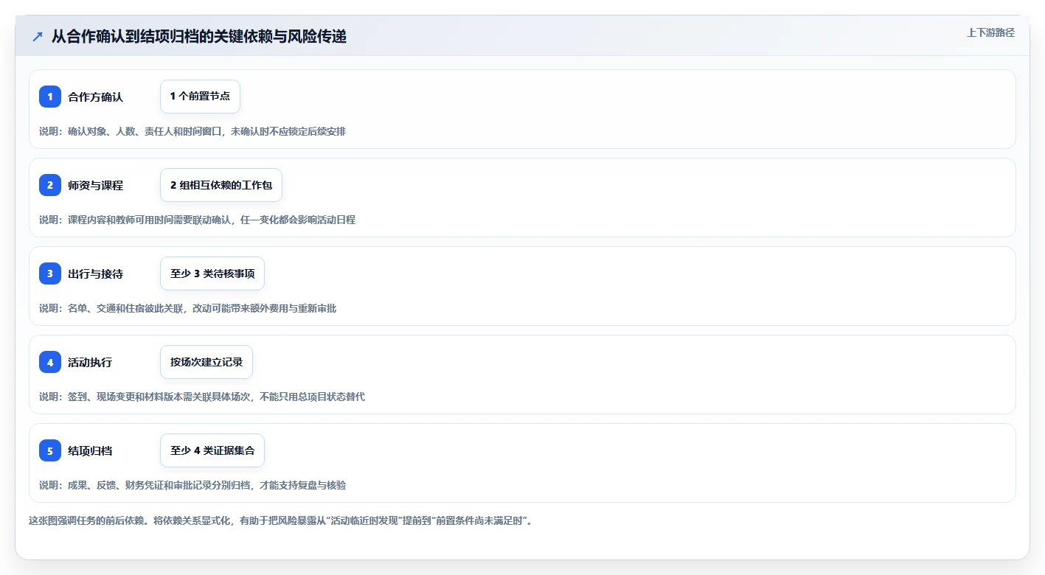
Task: Click the 师资与课程 step title
Action: [x=95, y=185]
